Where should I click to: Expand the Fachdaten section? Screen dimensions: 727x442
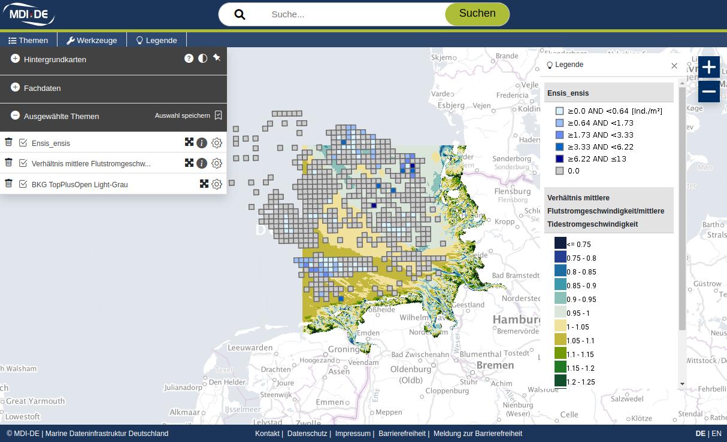point(16,87)
